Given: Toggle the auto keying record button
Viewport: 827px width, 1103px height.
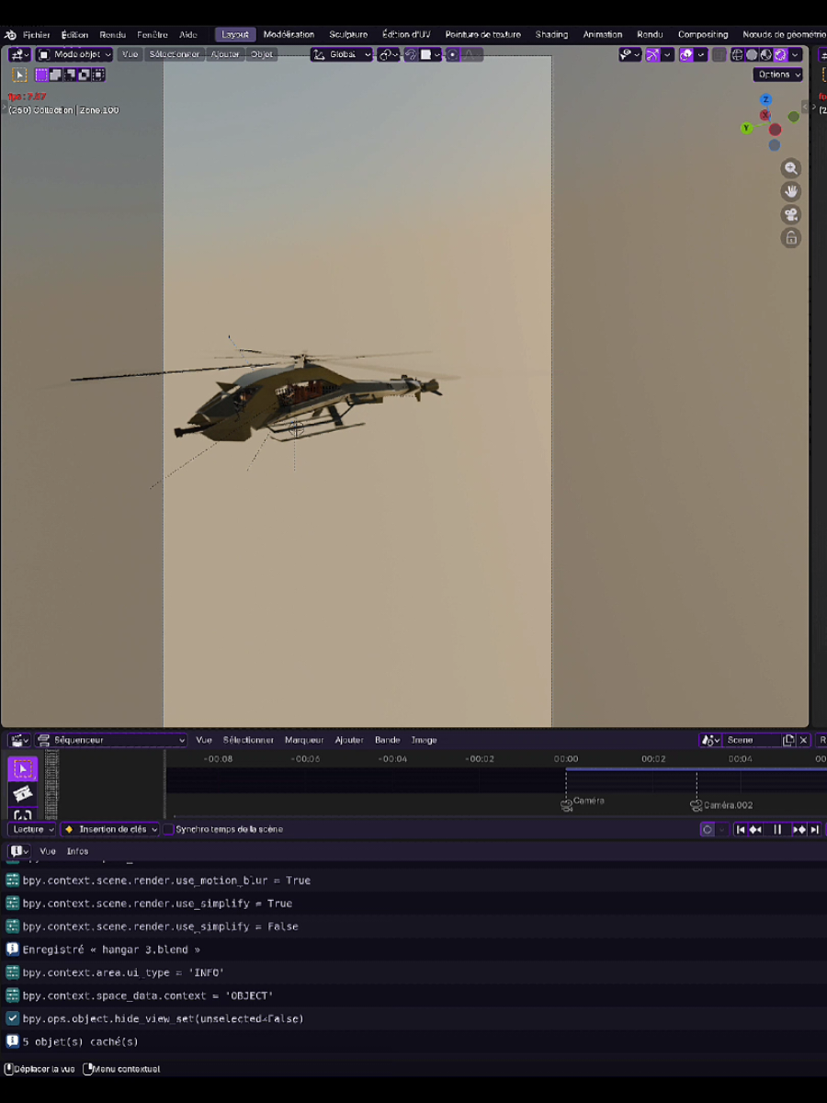Looking at the screenshot, I should tap(708, 829).
